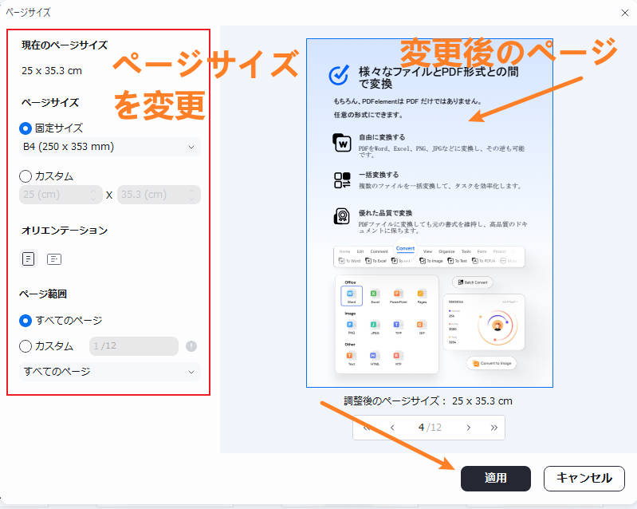Screen dimensions: 637x509
Task: Go to the next preview page
Action: (x=469, y=428)
